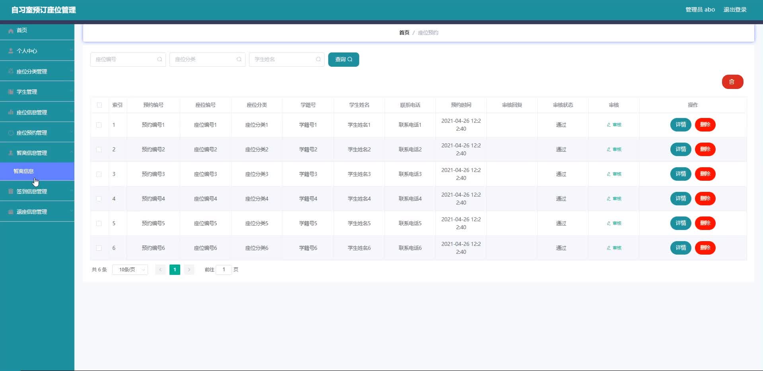Toggle the select-all checkbox in table header
This screenshot has height=371, width=763.
coord(99,105)
